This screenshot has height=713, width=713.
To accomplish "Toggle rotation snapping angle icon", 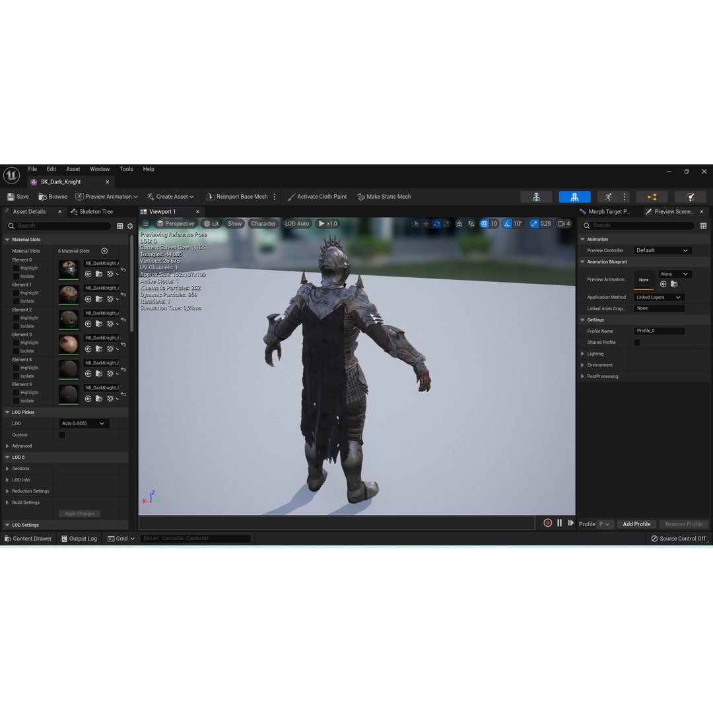I will click(x=508, y=224).
